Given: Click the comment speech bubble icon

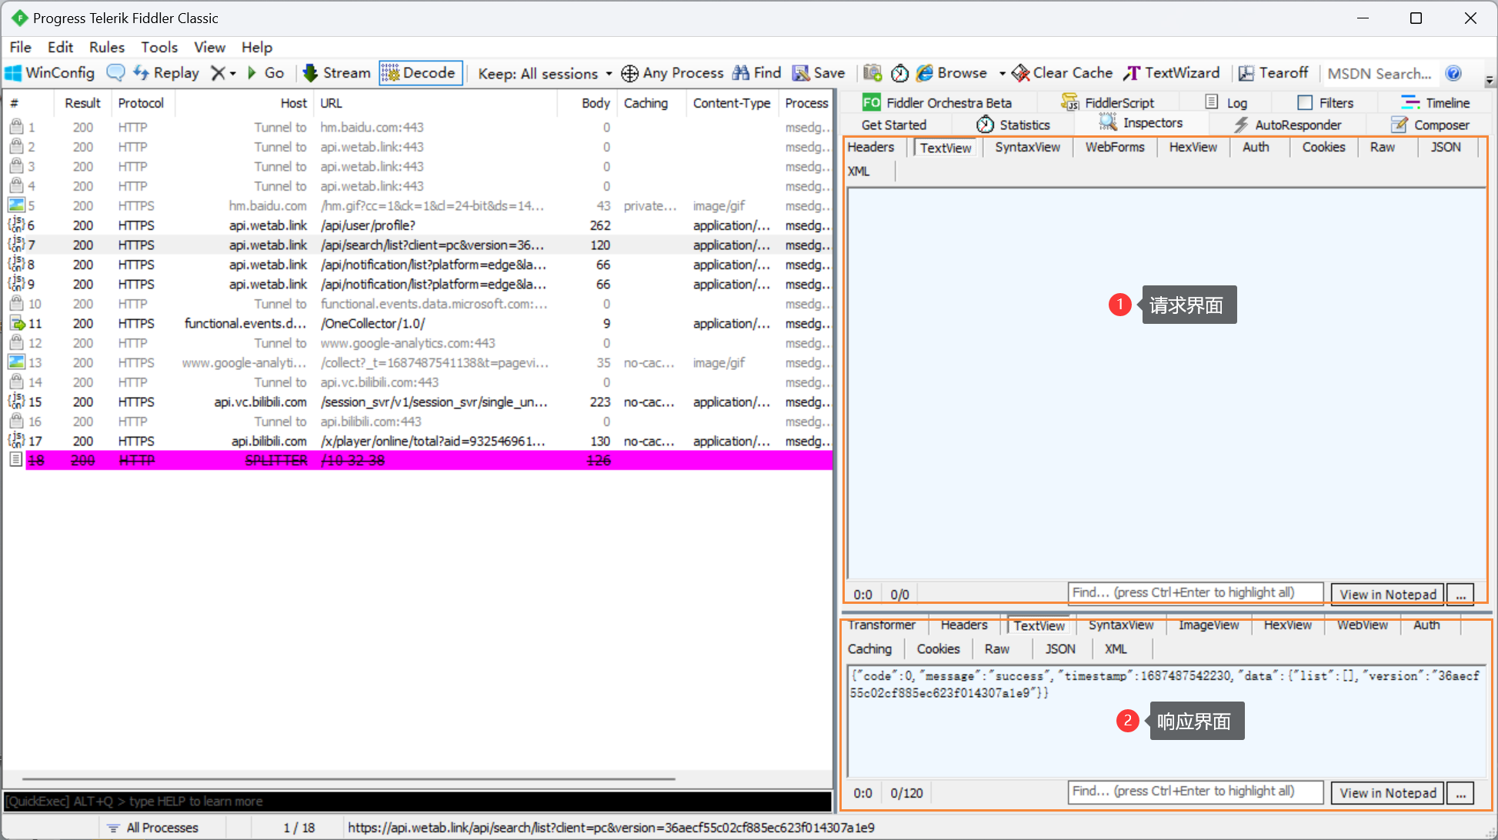Looking at the screenshot, I should click(115, 73).
